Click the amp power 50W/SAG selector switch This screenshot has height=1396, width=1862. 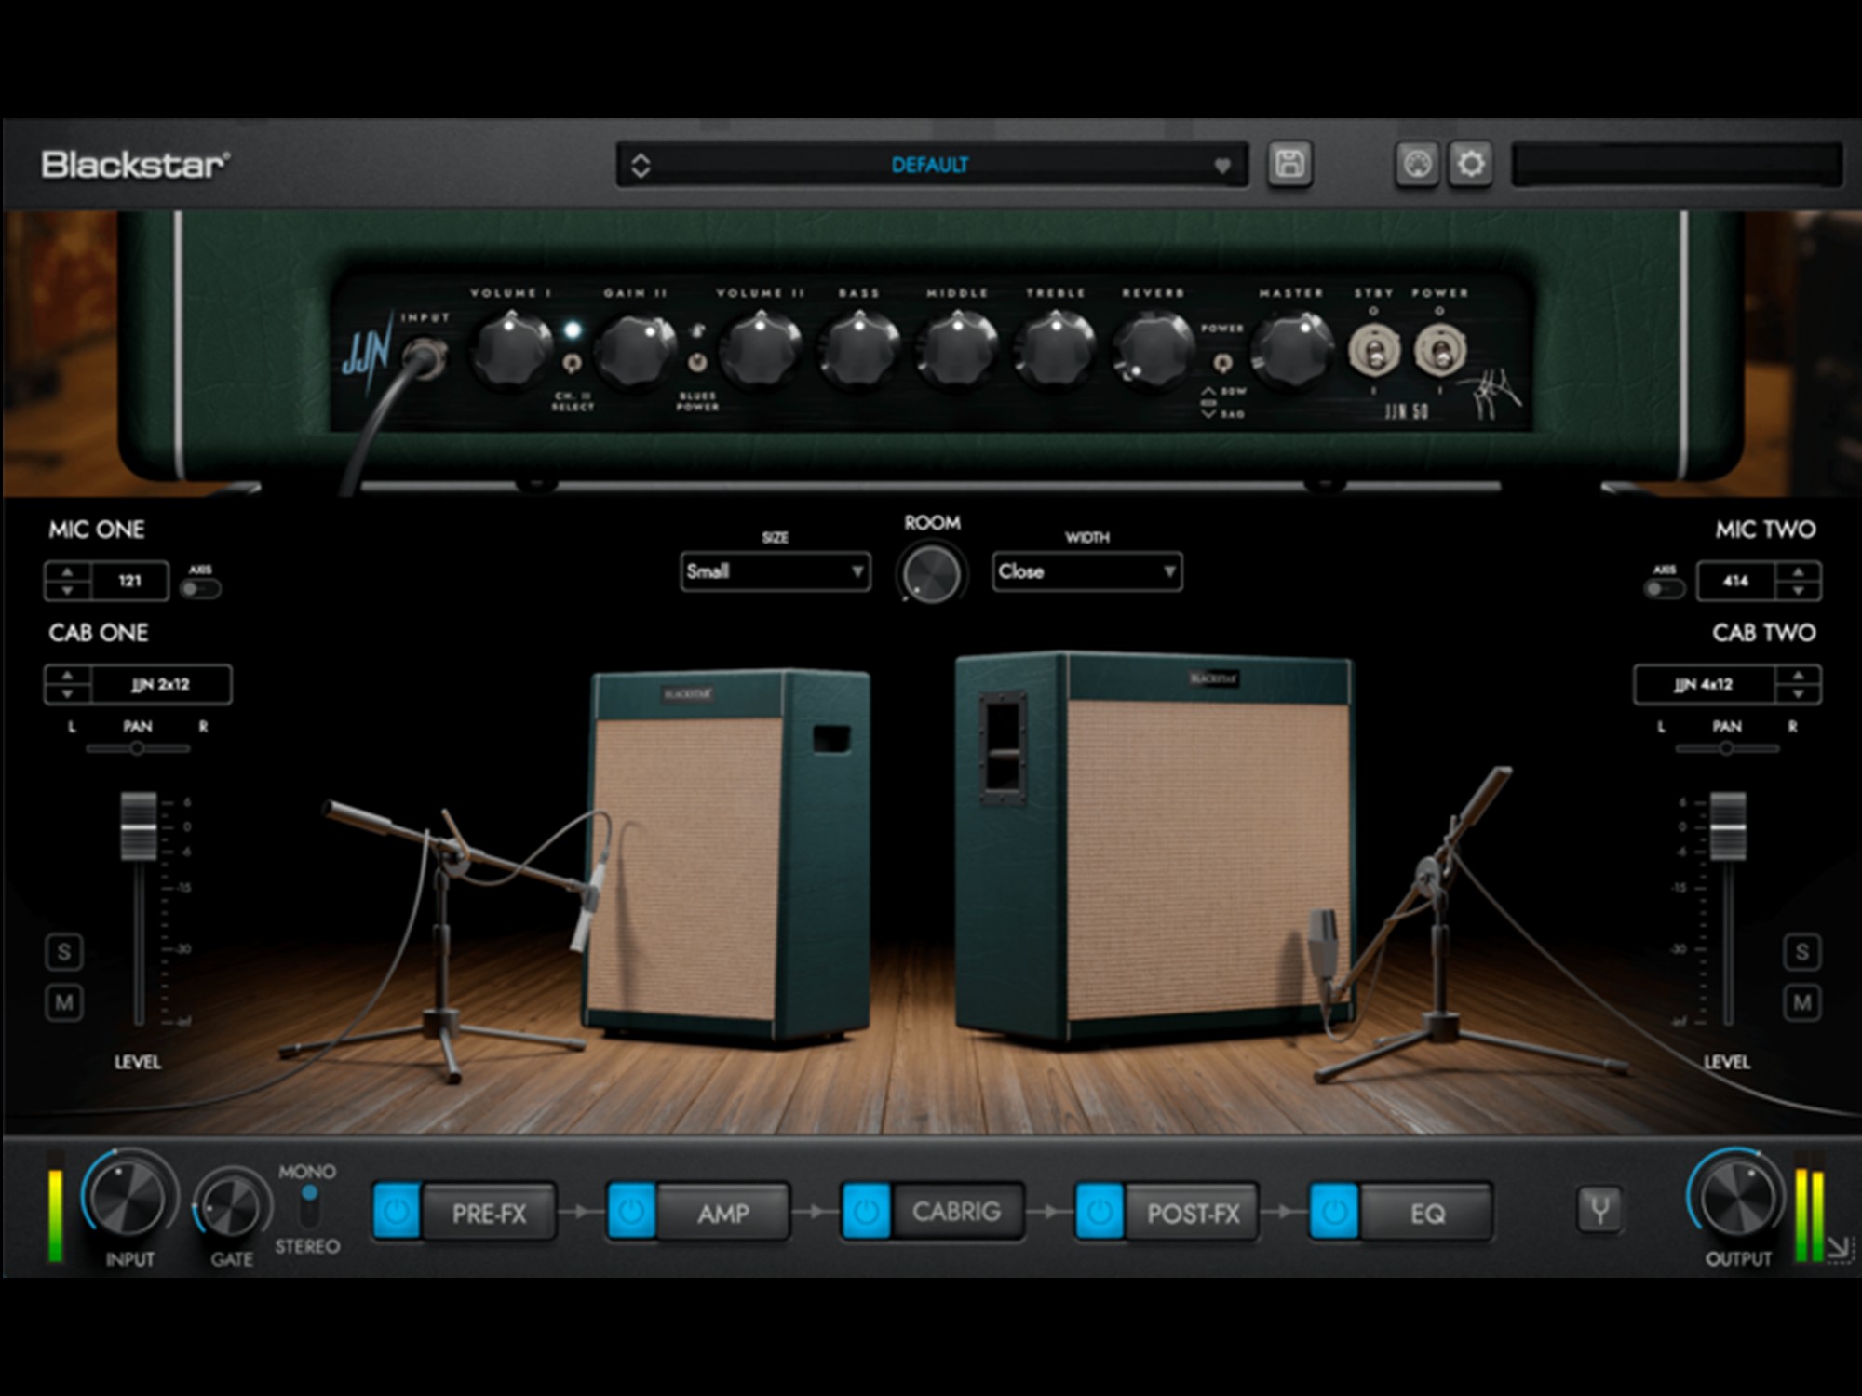tap(1222, 362)
